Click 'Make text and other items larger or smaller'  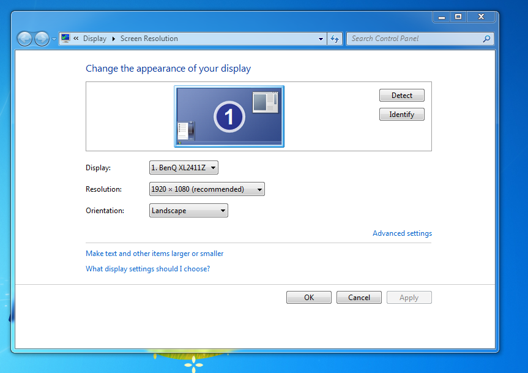click(154, 254)
